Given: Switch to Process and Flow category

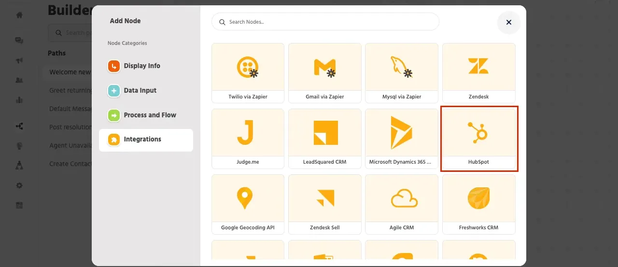Looking at the screenshot, I should coord(146,115).
